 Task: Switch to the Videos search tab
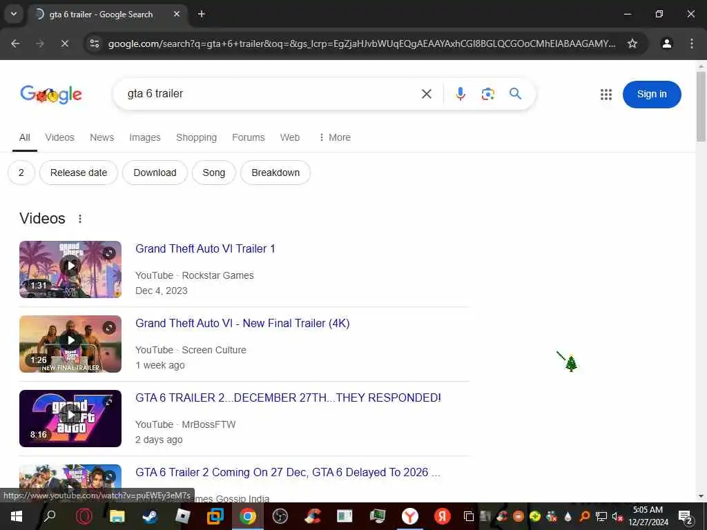point(59,137)
